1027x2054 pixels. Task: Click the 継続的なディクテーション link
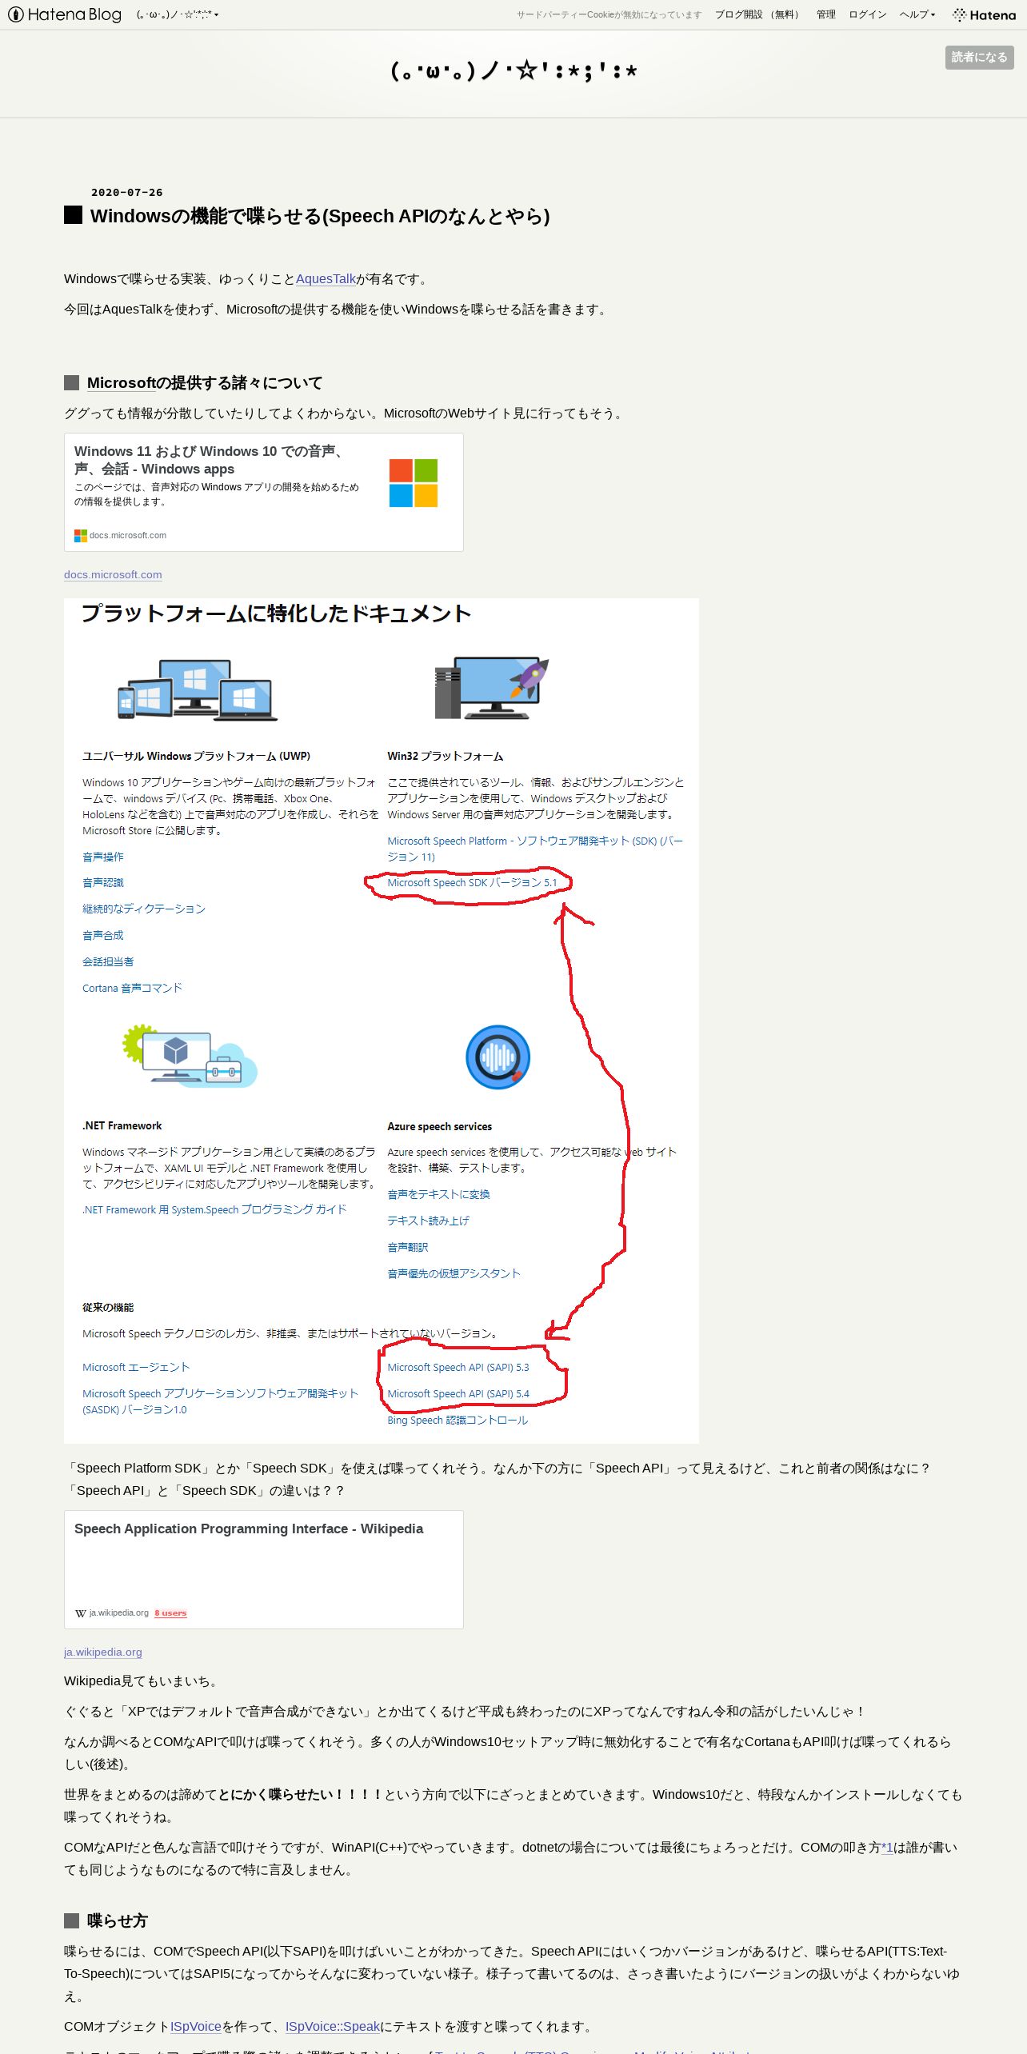tap(144, 909)
